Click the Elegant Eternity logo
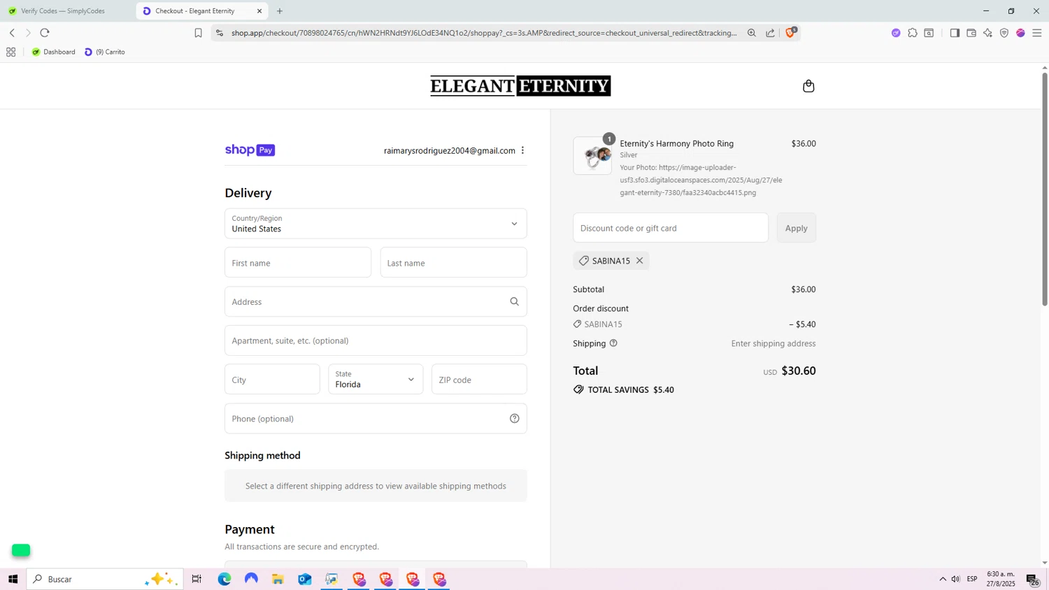Screen dimensions: 1049x590 coord(520,86)
